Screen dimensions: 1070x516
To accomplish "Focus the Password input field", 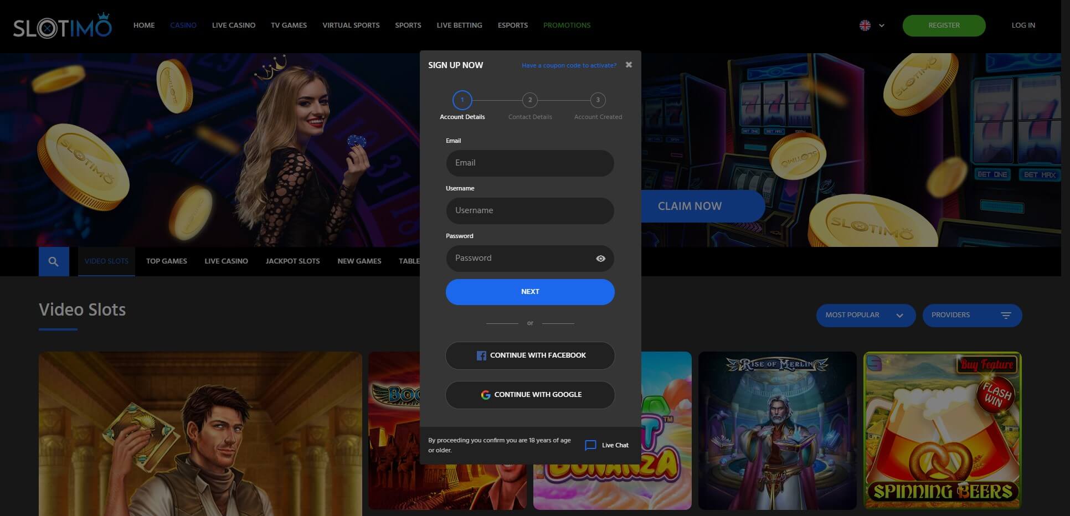I will [x=530, y=259].
